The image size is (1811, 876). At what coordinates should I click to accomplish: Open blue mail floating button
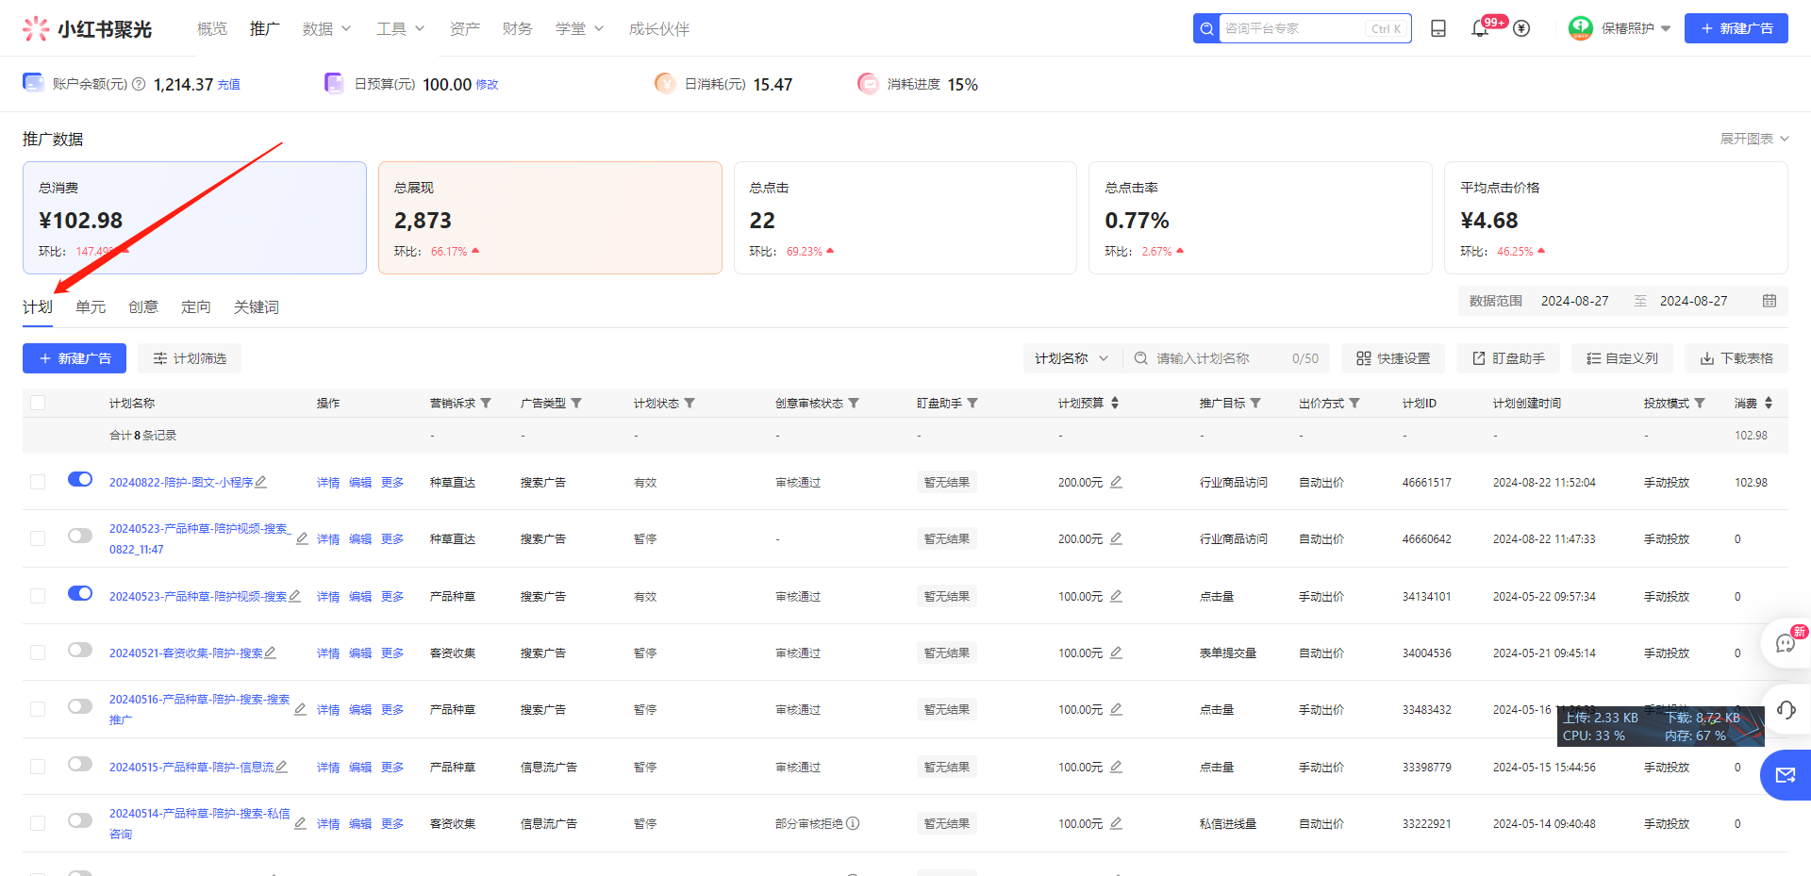1786,775
